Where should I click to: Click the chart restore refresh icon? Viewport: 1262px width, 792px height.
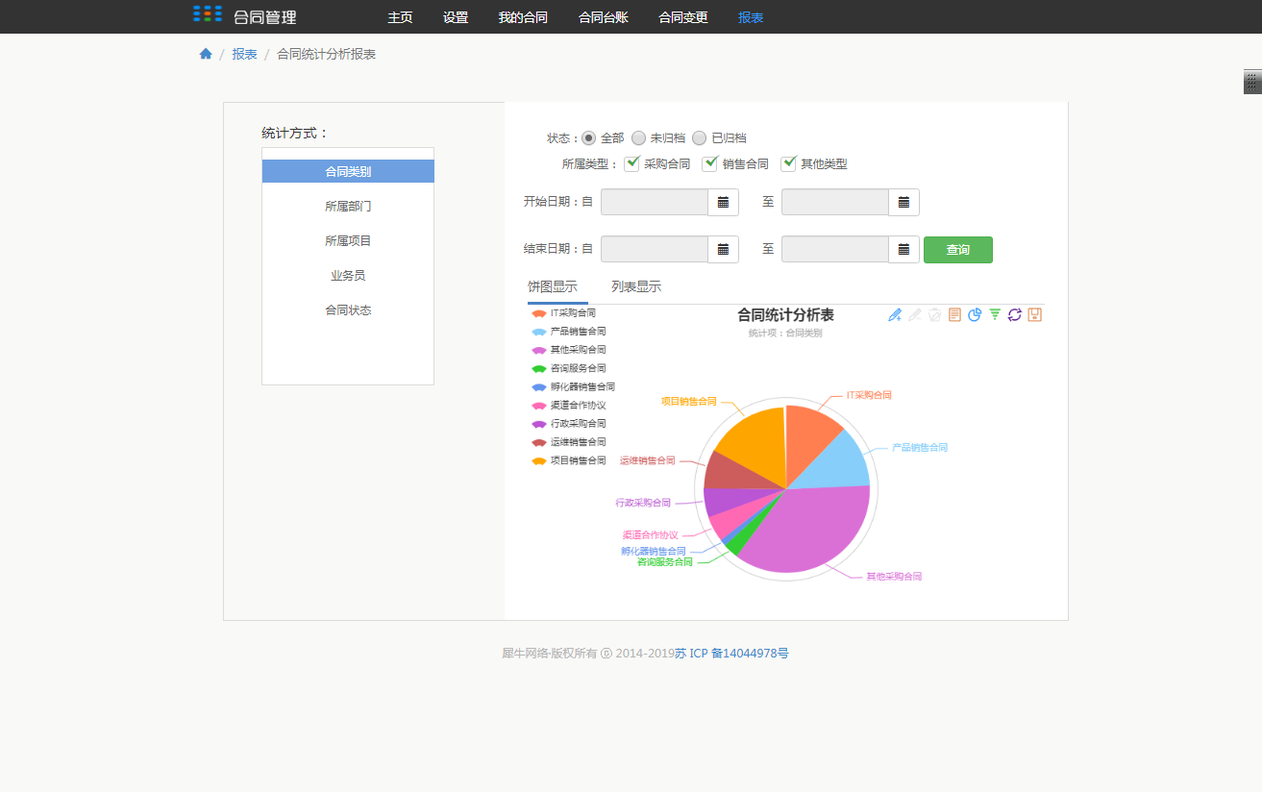click(x=1014, y=314)
